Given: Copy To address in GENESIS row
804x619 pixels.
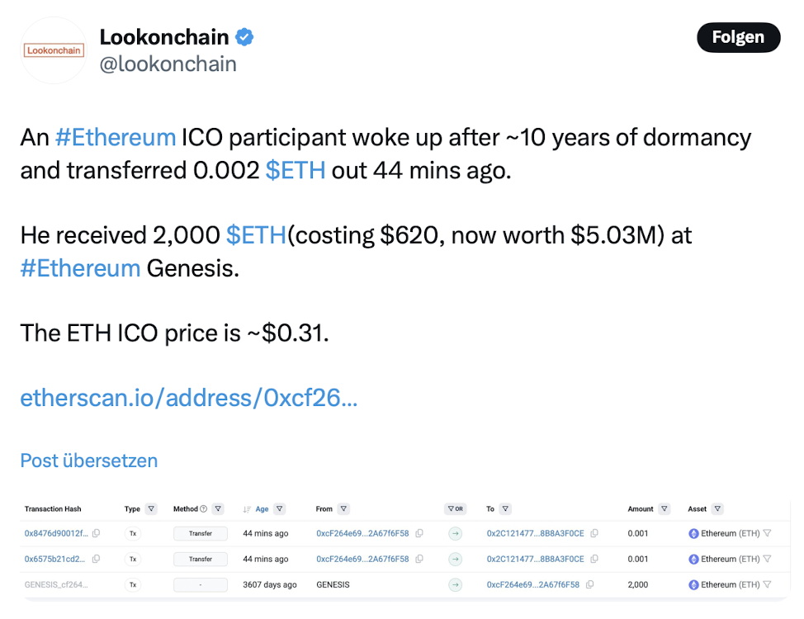Looking at the screenshot, I should pos(589,584).
